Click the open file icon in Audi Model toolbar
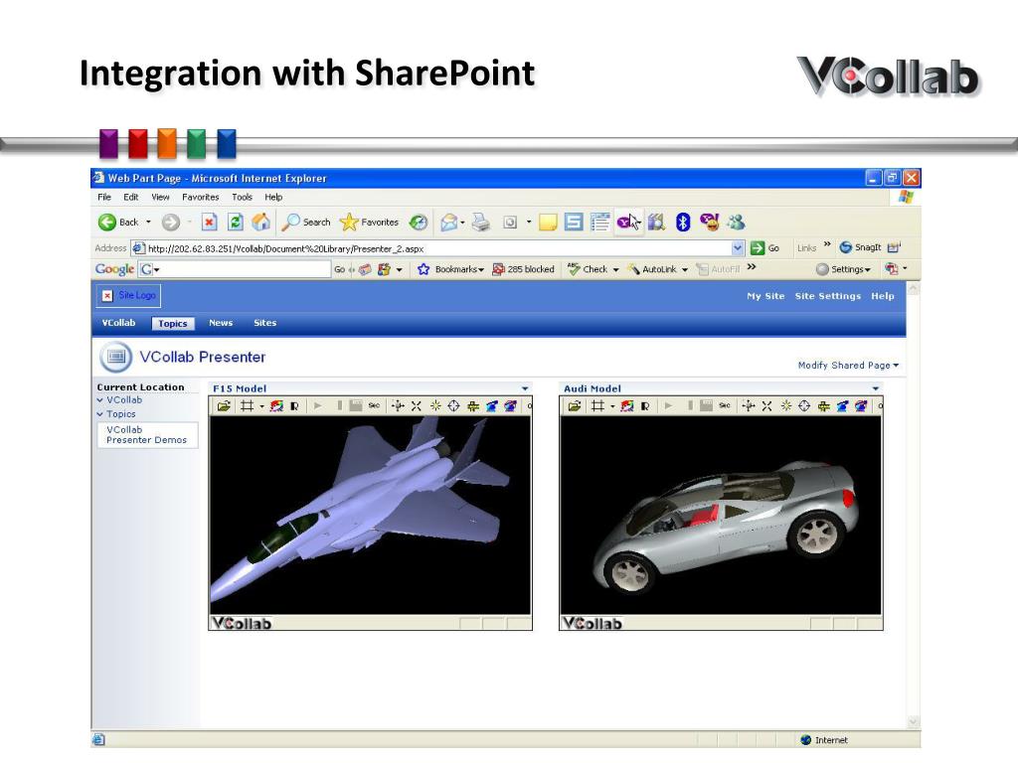This screenshot has width=1018, height=763. [x=575, y=406]
